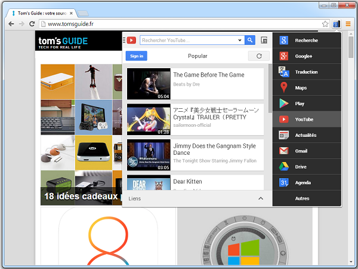Image resolution: width=358 pixels, height=269 pixels.
Task: Open Jimmy Does the Gangnam Style Dance
Action: point(214,149)
